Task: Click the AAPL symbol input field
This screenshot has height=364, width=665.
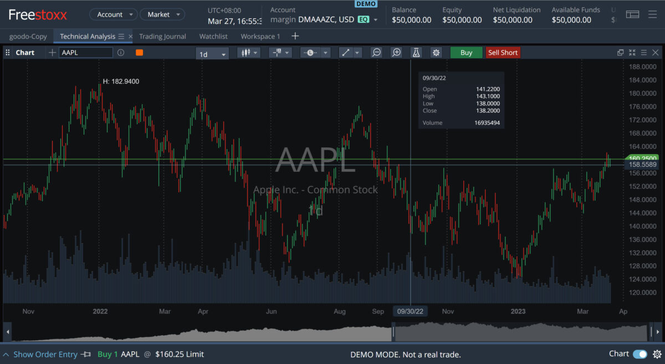Action: click(x=86, y=53)
